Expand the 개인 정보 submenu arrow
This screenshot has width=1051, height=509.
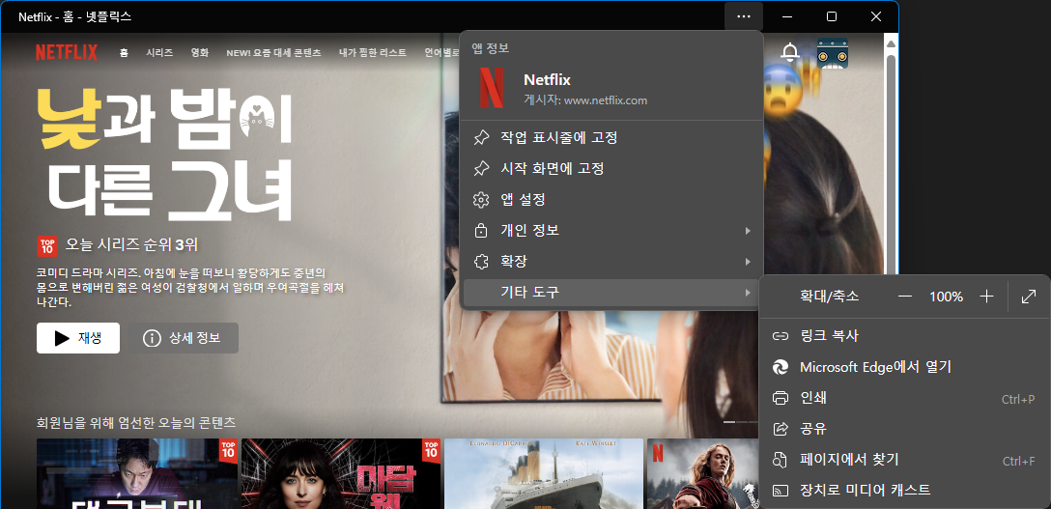748,231
